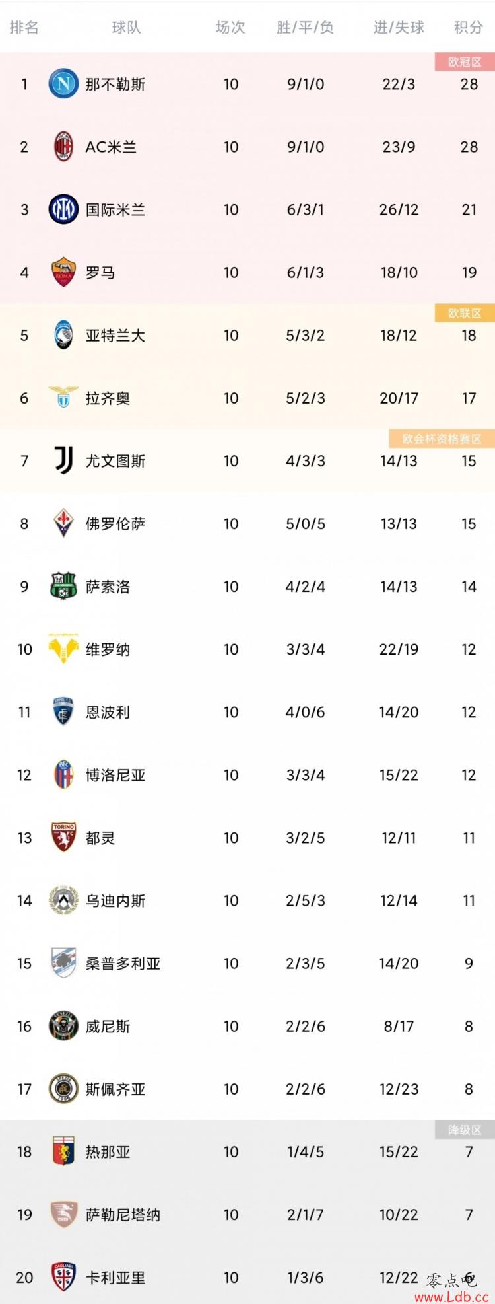Open the www.Ldb.cc watermark link
495x1304 pixels.
[x=451, y=1296]
